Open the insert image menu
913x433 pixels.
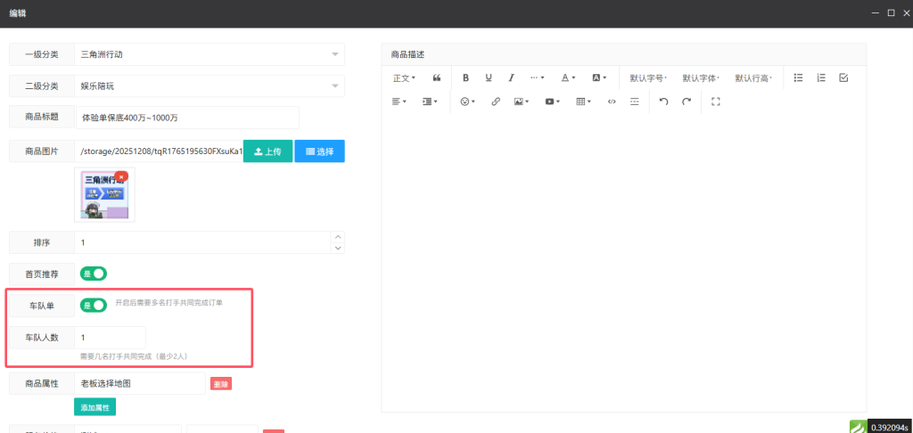point(521,102)
